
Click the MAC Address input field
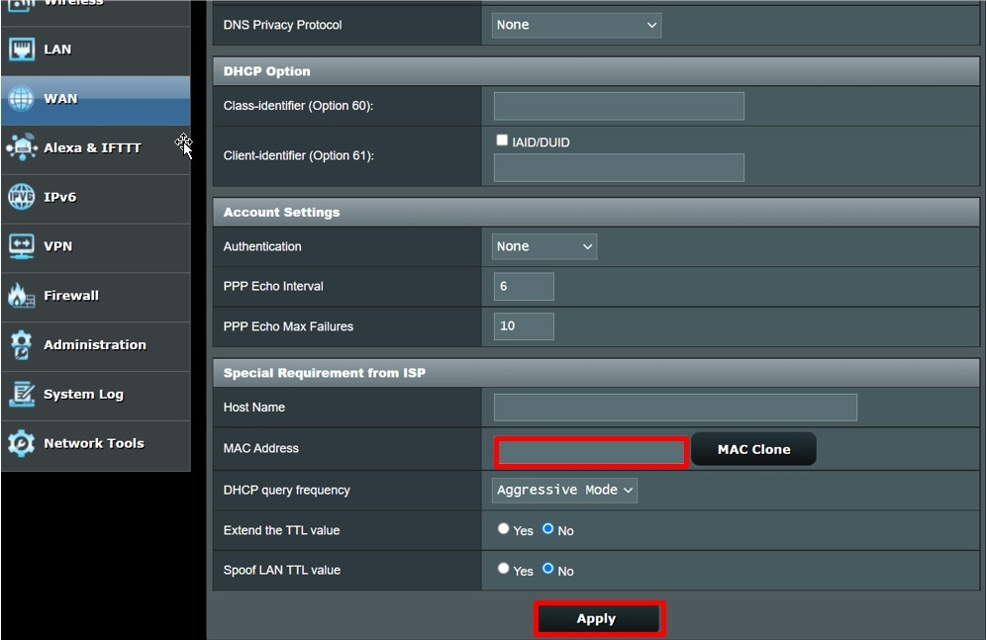coord(590,451)
